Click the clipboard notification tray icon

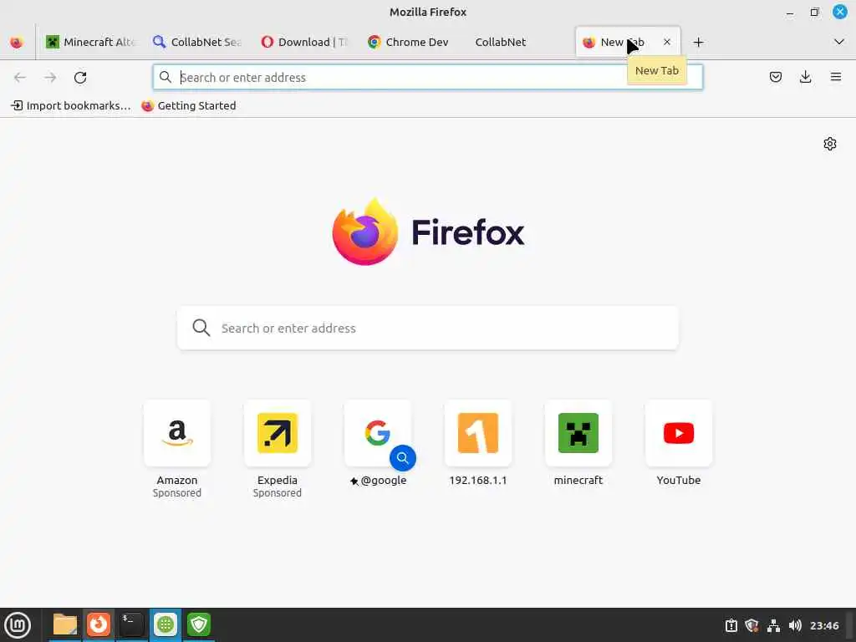(731, 625)
